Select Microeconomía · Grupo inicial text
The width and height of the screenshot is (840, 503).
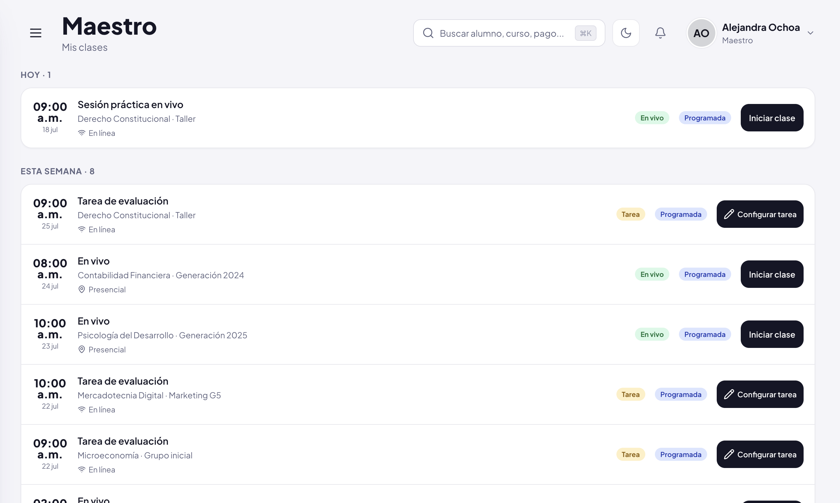[x=135, y=455]
